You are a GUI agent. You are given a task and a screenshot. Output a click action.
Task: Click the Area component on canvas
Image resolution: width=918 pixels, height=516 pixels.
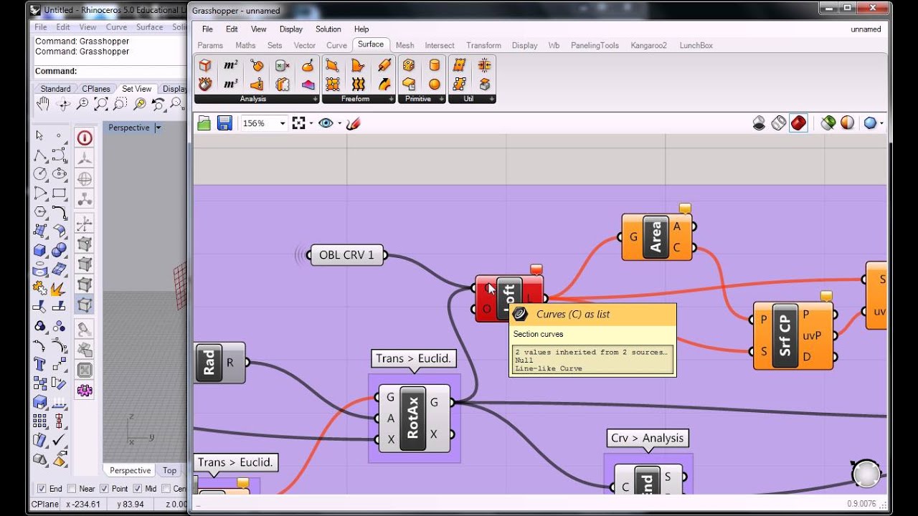coord(657,236)
